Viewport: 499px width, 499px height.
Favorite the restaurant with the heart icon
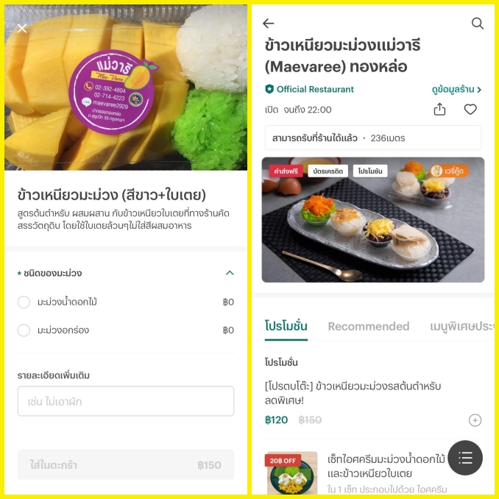tap(470, 109)
